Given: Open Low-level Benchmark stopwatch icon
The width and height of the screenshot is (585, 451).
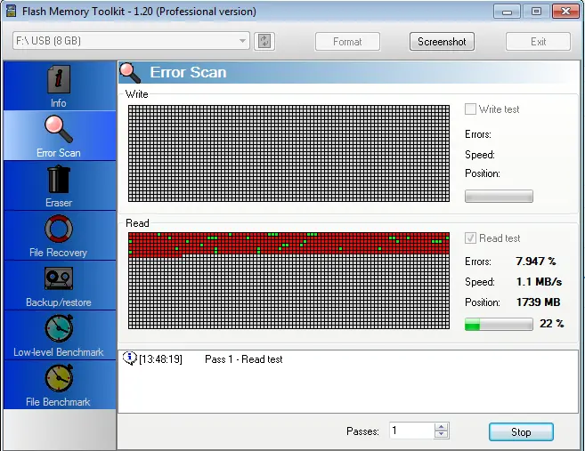Looking at the screenshot, I should click(x=59, y=328).
